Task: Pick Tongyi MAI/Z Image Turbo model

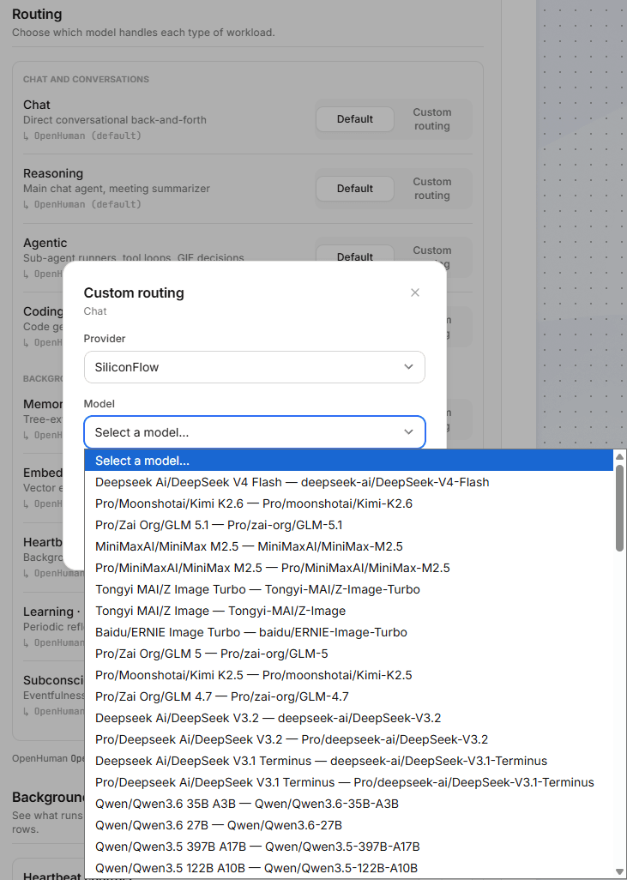Action: coord(348,589)
